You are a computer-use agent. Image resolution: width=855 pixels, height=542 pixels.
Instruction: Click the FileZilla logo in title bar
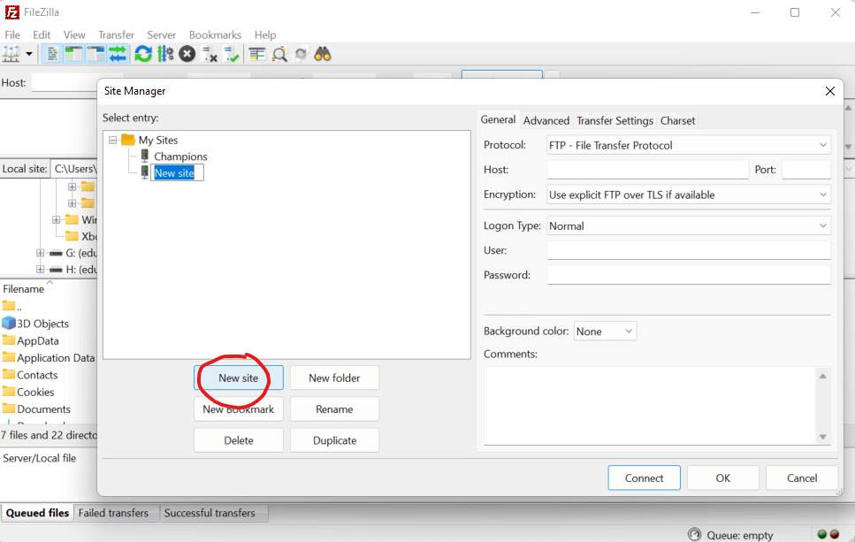12,12
